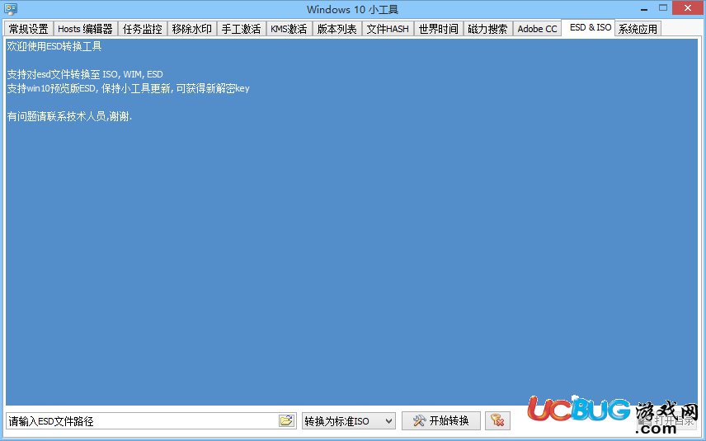This screenshot has width=706, height=441.
Task: Switch to the 系统应用 tab
Action: pyautogui.click(x=638, y=29)
